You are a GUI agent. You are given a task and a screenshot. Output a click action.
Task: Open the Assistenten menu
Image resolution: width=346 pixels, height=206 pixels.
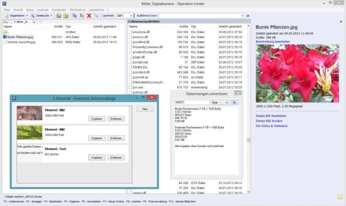[59, 9]
